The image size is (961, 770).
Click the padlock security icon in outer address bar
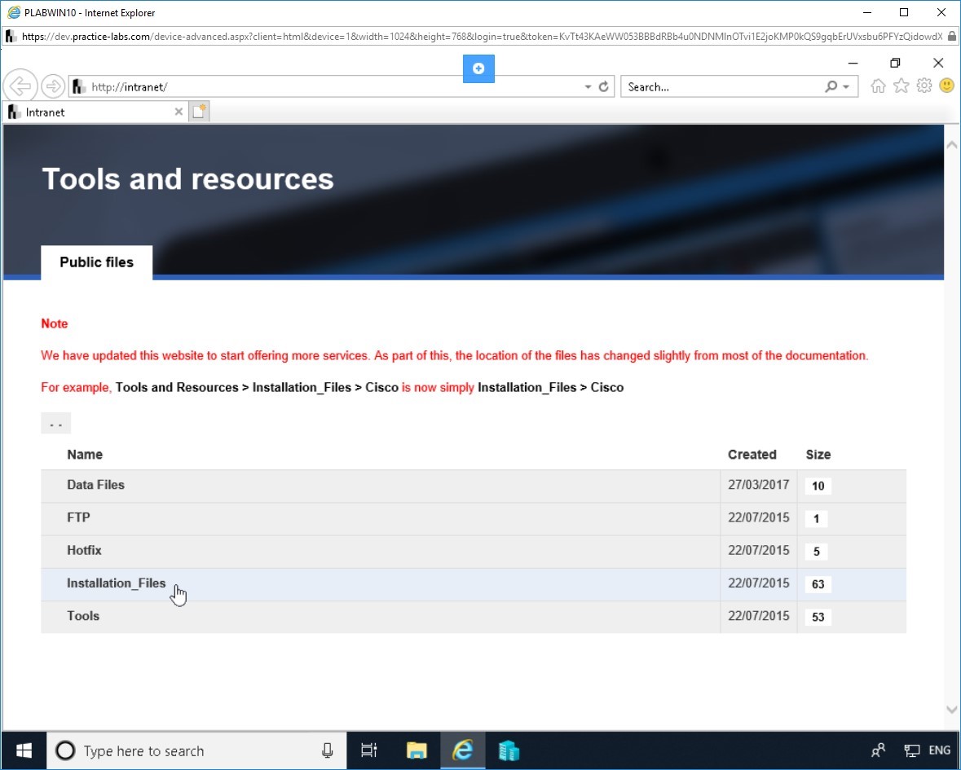952,37
